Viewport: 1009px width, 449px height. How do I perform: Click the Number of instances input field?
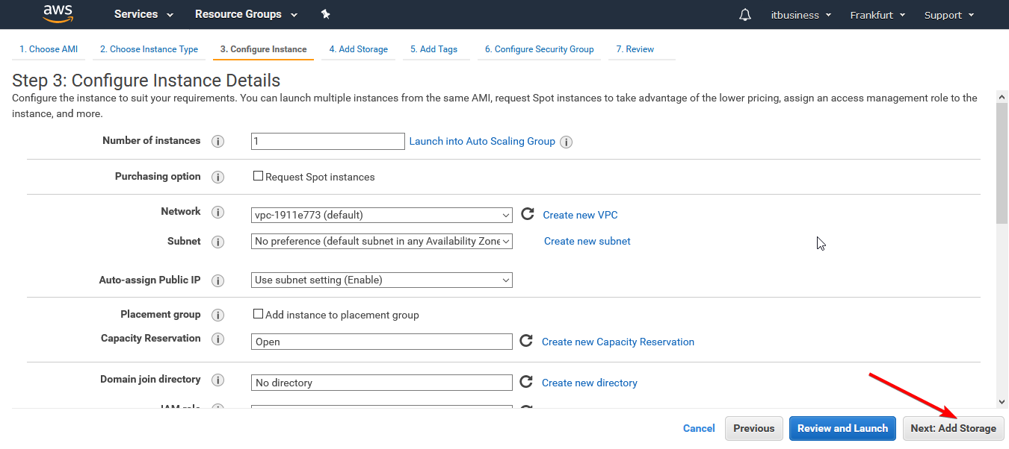tap(327, 142)
